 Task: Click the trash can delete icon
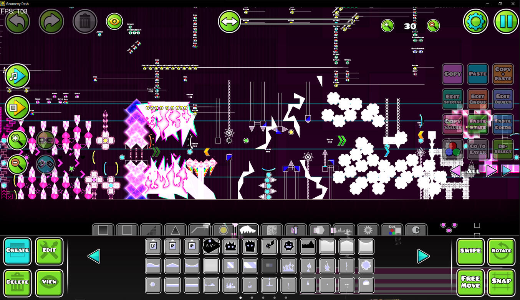pyautogui.click(x=85, y=21)
